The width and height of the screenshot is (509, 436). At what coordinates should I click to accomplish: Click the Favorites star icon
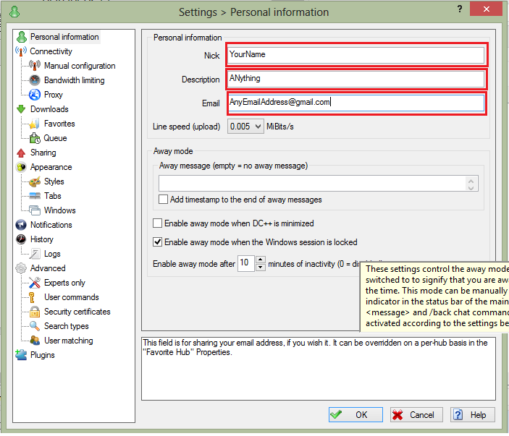point(35,124)
